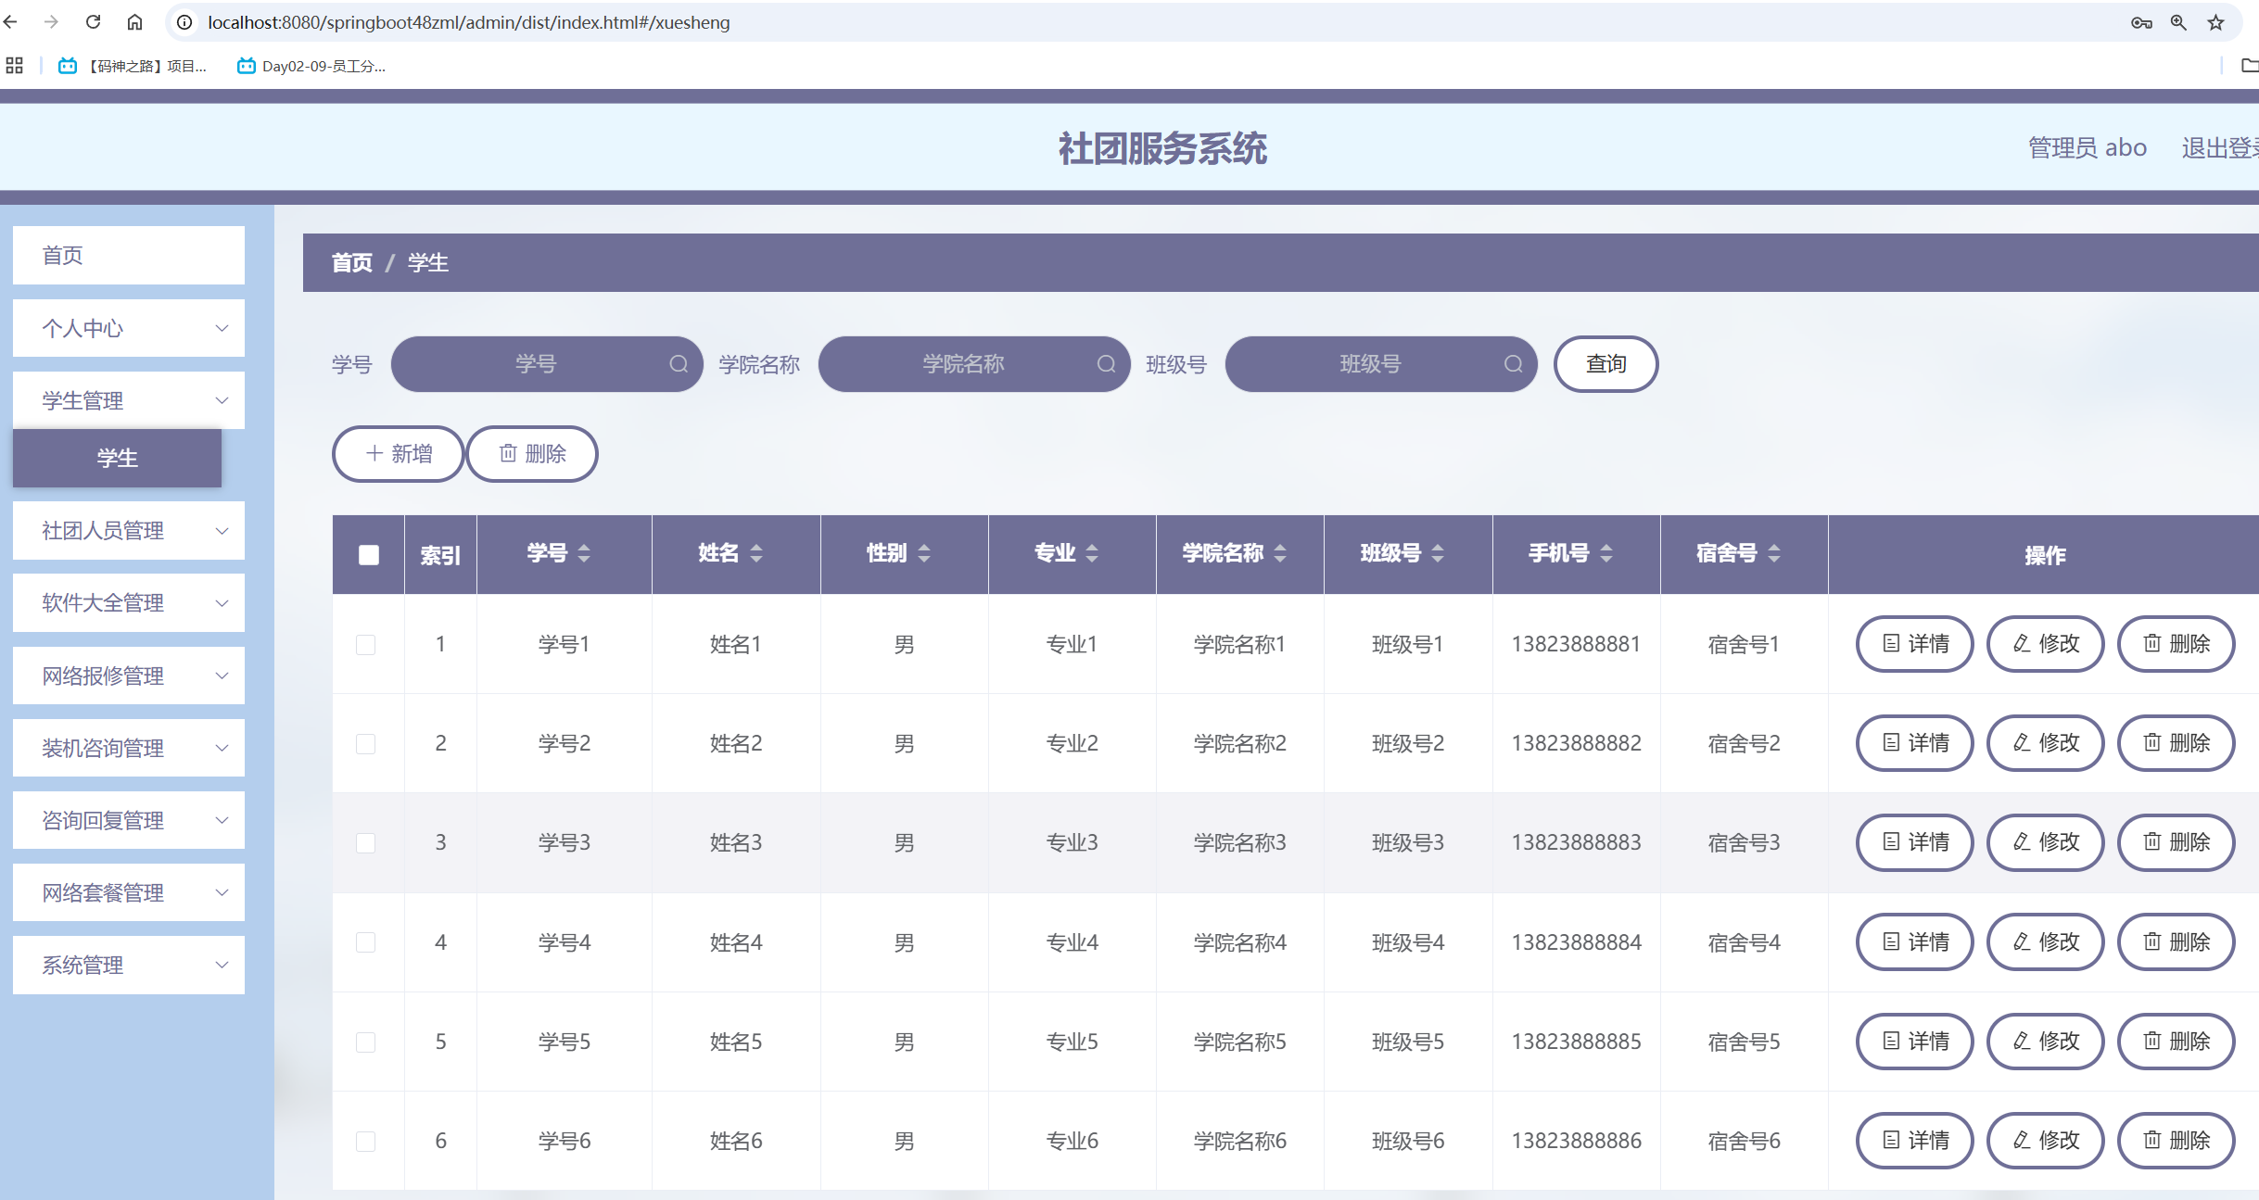Click the reload page icon in browser

click(93, 22)
